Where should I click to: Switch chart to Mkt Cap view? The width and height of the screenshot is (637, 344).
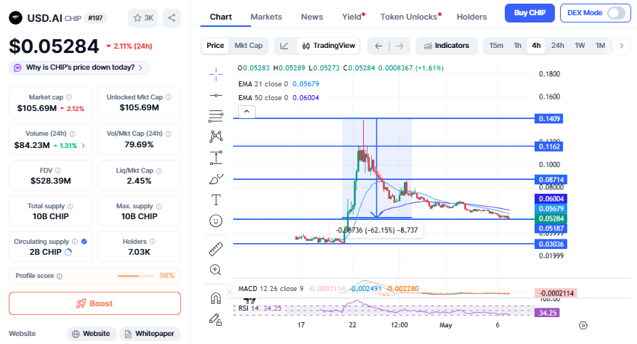click(248, 46)
